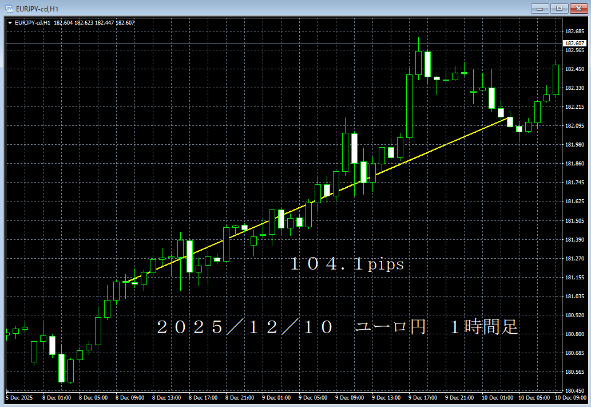Click the 182.685 level on price scale
Screen dimensions: 591x407
[574, 31]
